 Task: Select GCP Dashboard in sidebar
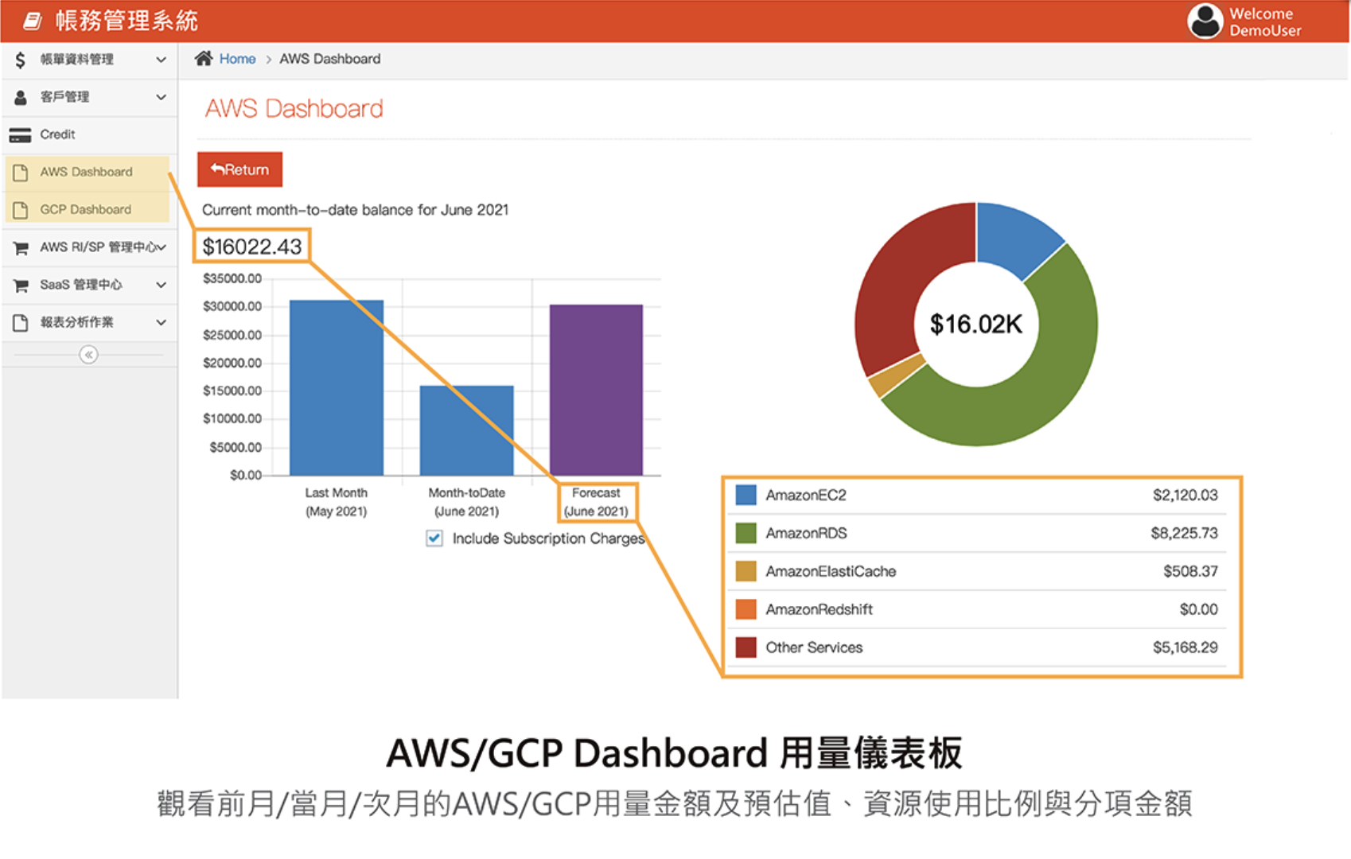pos(88,209)
